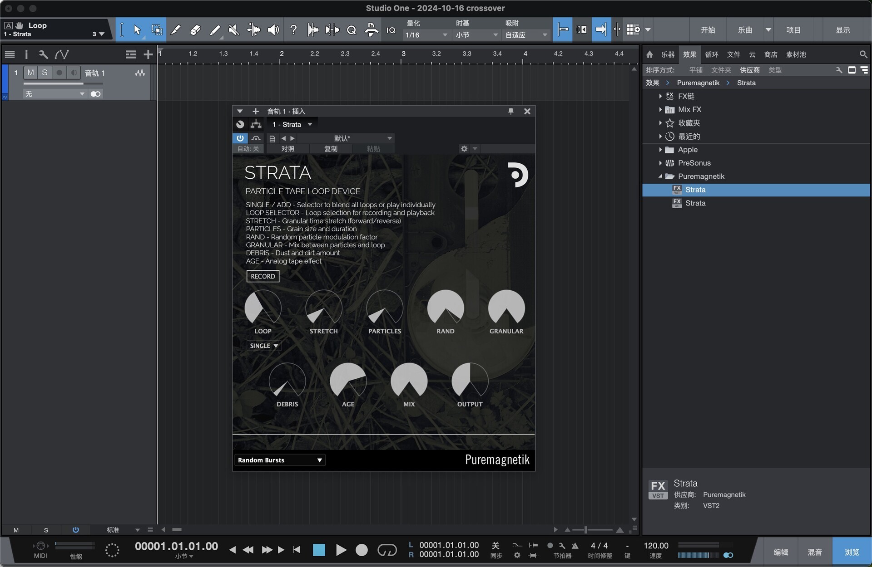Viewport: 872px width, 567px height.
Task: Open the wrench options in track header
Action: pos(43,54)
